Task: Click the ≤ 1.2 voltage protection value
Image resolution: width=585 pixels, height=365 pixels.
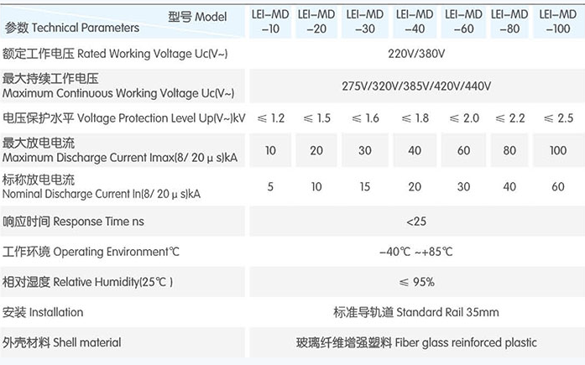Action: tap(271, 118)
